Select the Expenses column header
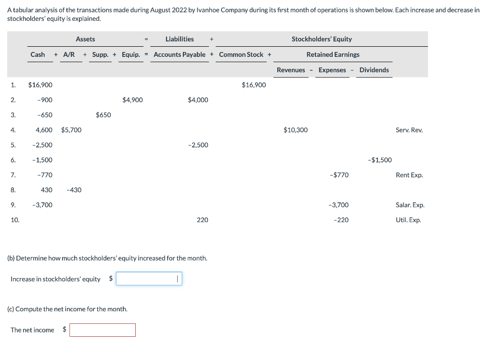The width and height of the screenshot is (493, 345). 332,70
